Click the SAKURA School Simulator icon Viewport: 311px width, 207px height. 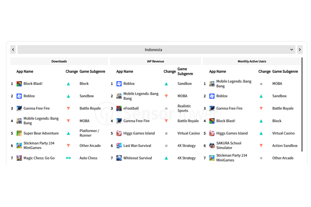[212, 146]
